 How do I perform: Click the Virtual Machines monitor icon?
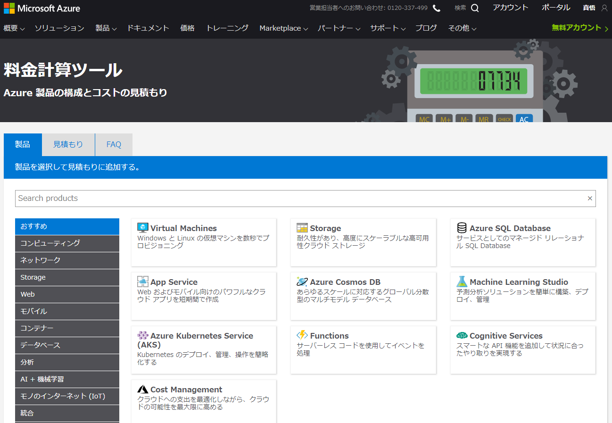coord(143,228)
